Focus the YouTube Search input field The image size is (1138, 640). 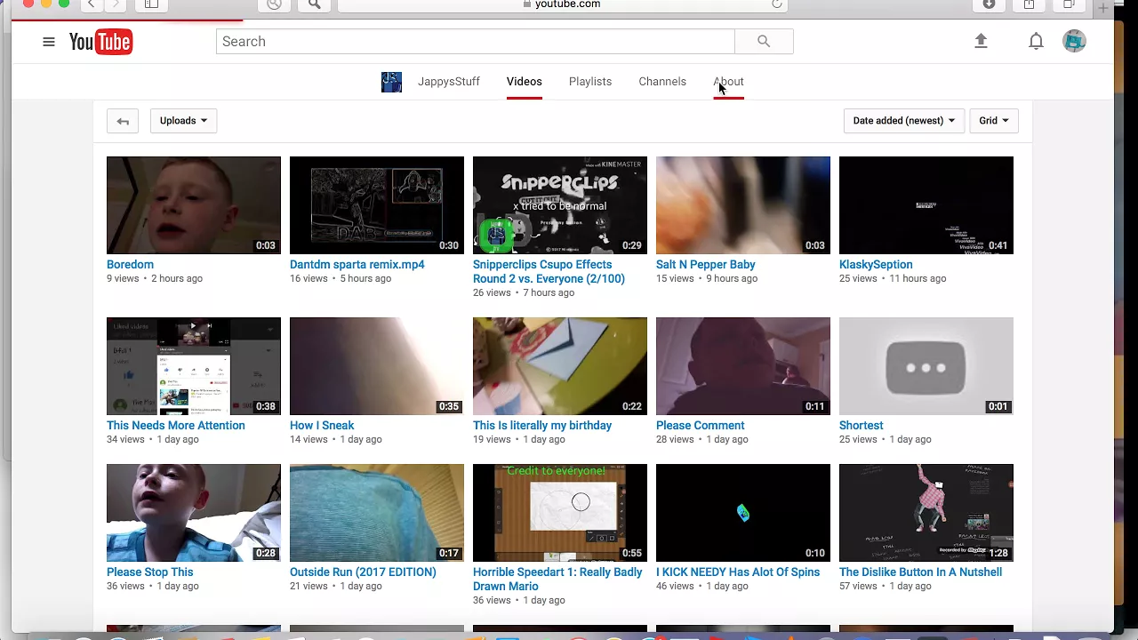(476, 42)
